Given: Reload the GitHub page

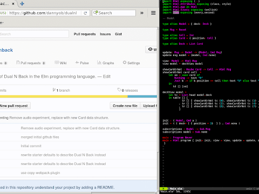Looking at the screenshot, I should (x=85, y=13).
